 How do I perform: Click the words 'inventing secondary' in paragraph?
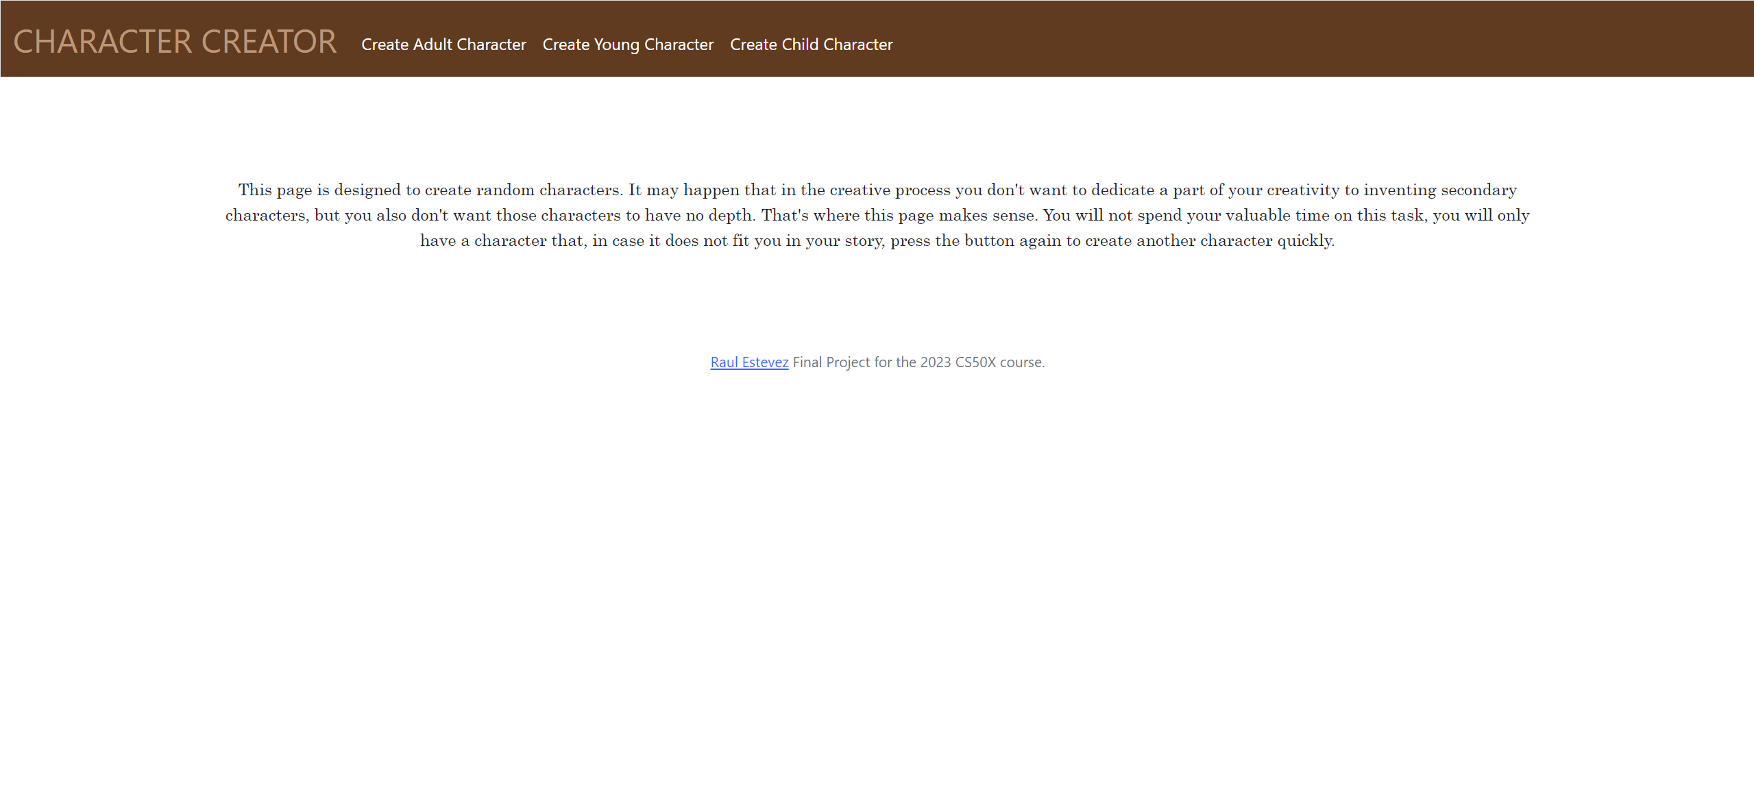pyautogui.click(x=1439, y=190)
